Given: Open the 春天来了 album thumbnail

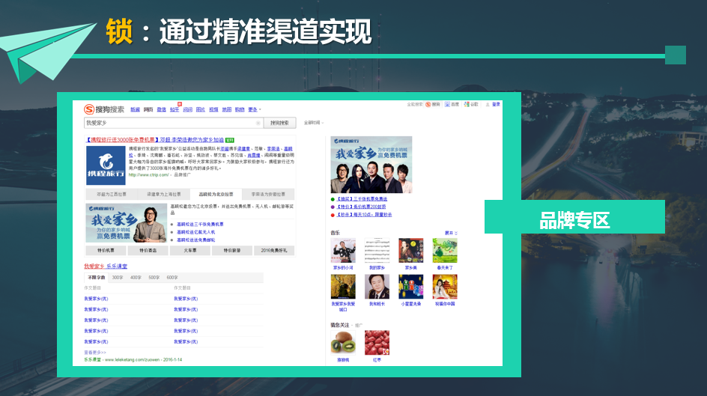Looking at the screenshot, I should coord(445,251).
